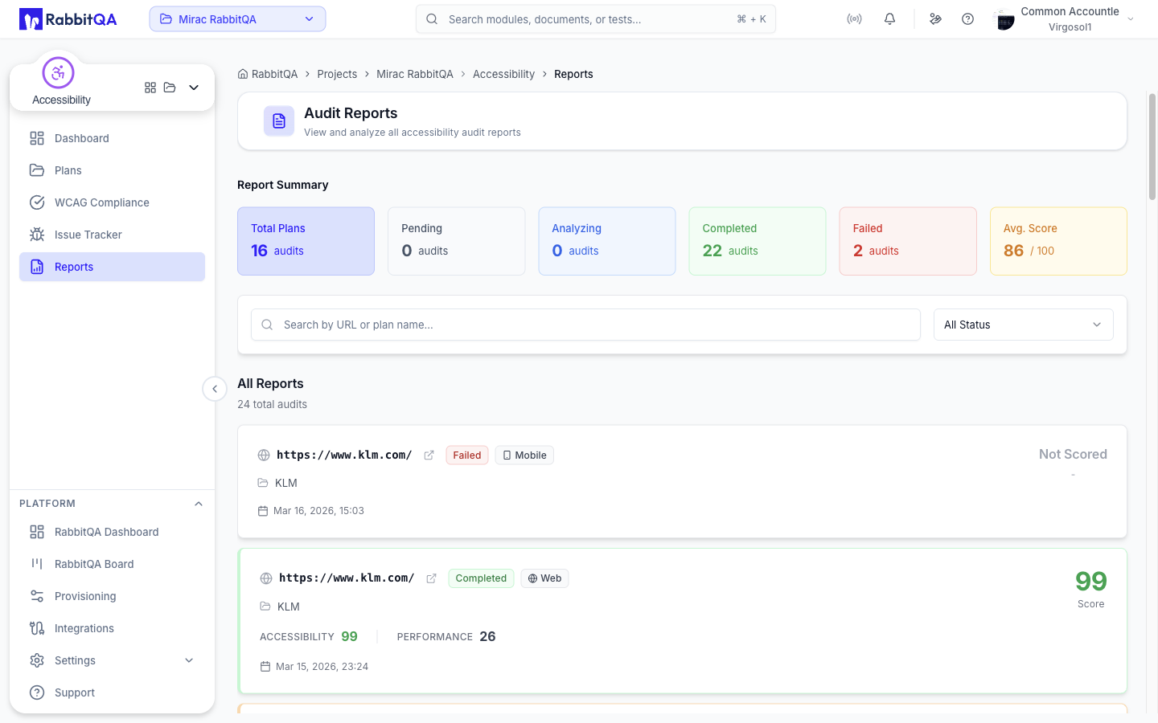This screenshot has height=723, width=1158.
Task: Go to Projects breadcrumb
Action: [x=337, y=74]
